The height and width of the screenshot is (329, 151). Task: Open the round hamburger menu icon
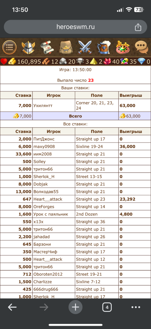pos(9,47)
